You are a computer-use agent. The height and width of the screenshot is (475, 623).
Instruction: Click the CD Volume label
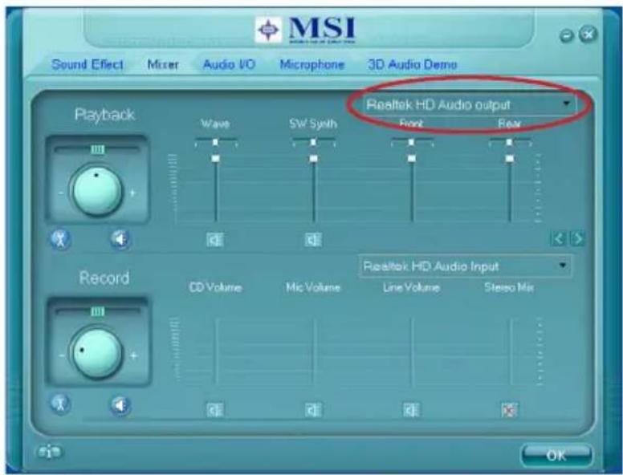click(x=215, y=287)
